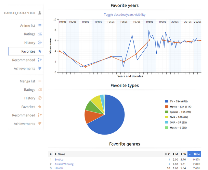Open the Award Winning genre link
Screen dimensions: 208x170
64,164
